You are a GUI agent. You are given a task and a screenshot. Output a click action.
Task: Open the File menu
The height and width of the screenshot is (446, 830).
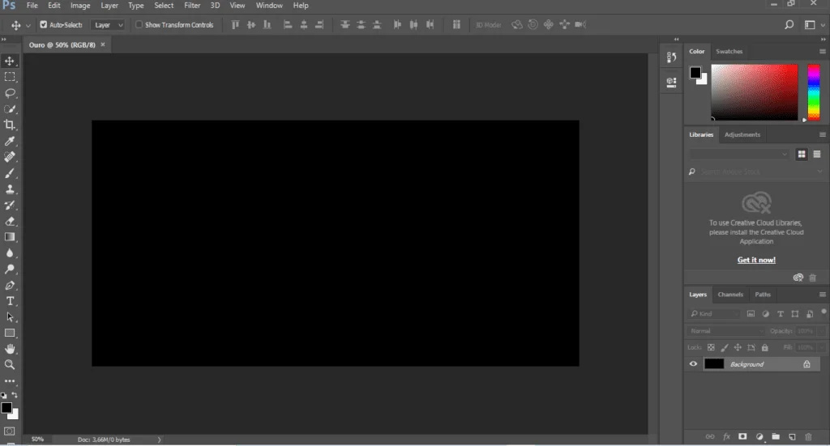[32, 6]
